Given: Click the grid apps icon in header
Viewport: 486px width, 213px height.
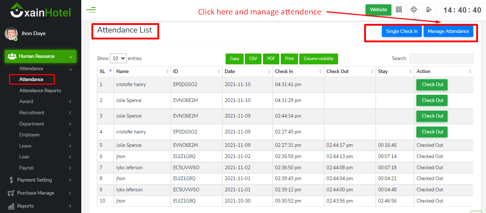Looking at the screenshot, I should [x=399, y=10].
